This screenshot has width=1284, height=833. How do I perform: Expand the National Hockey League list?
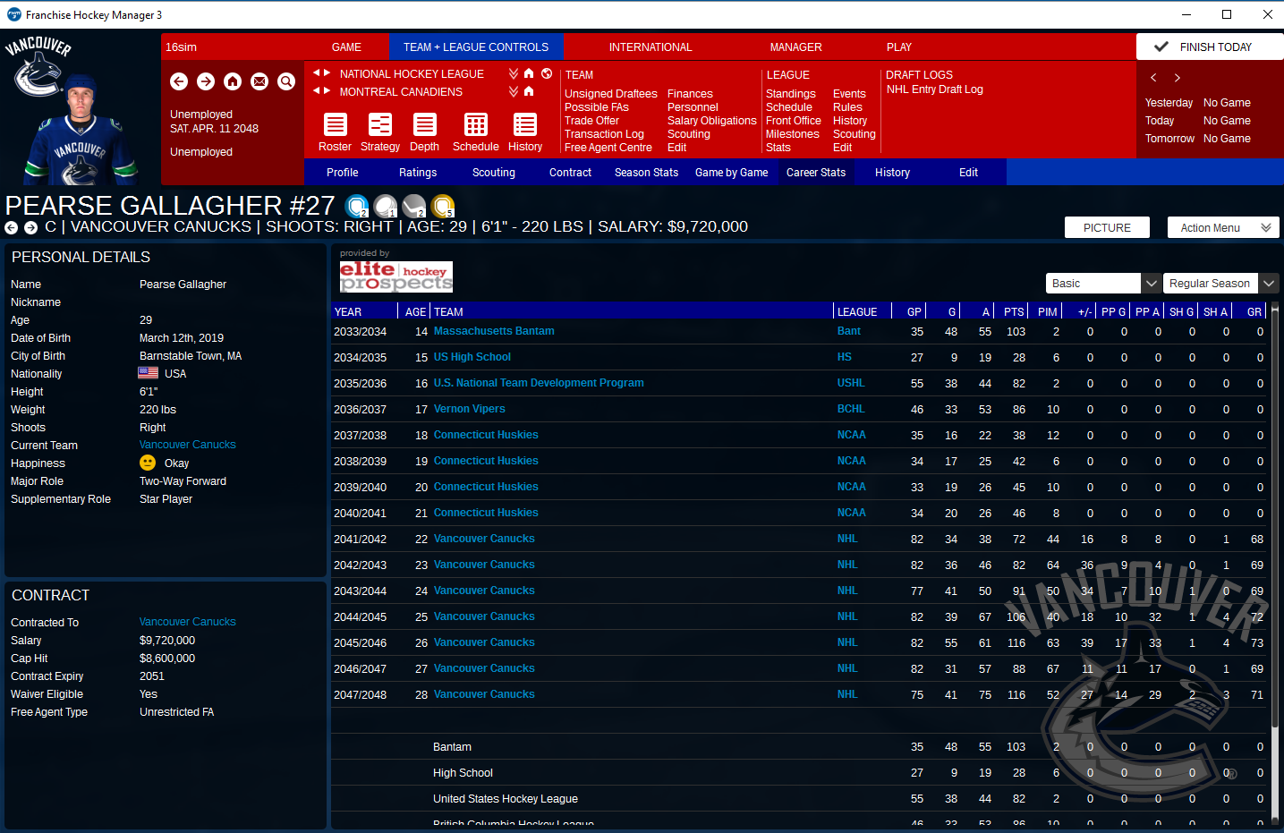click(514, 73)
